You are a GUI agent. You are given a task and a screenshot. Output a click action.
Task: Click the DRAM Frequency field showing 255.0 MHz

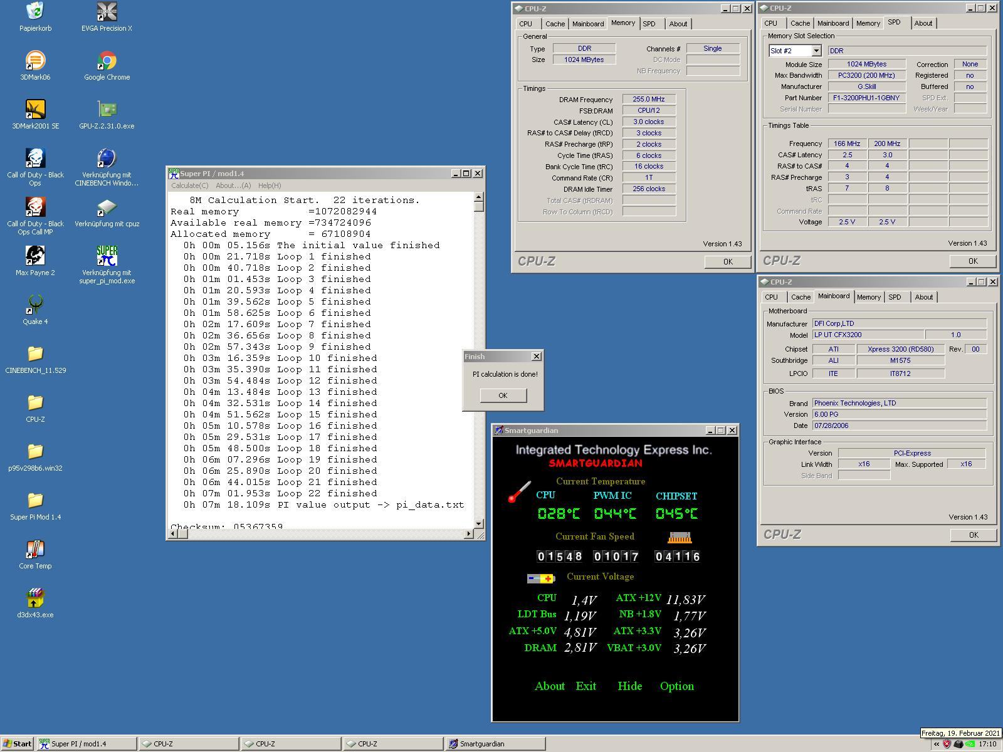(x=649, y=99)
